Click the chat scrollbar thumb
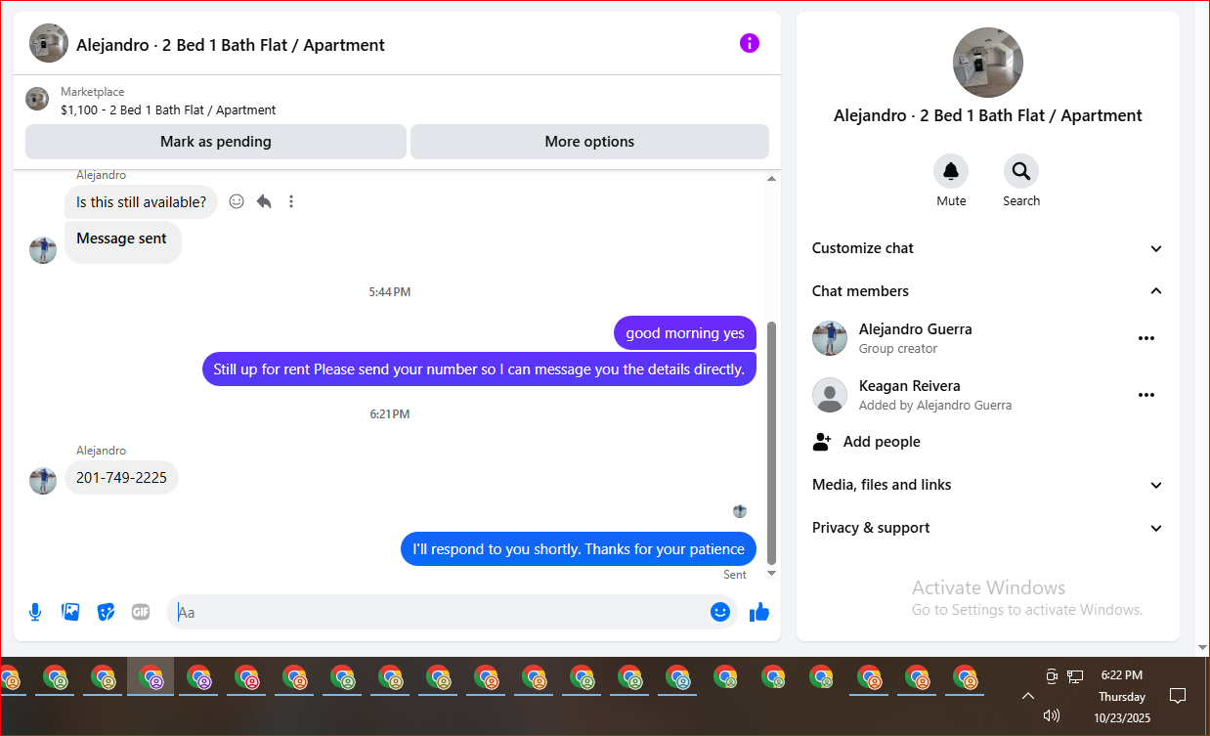 771,442
